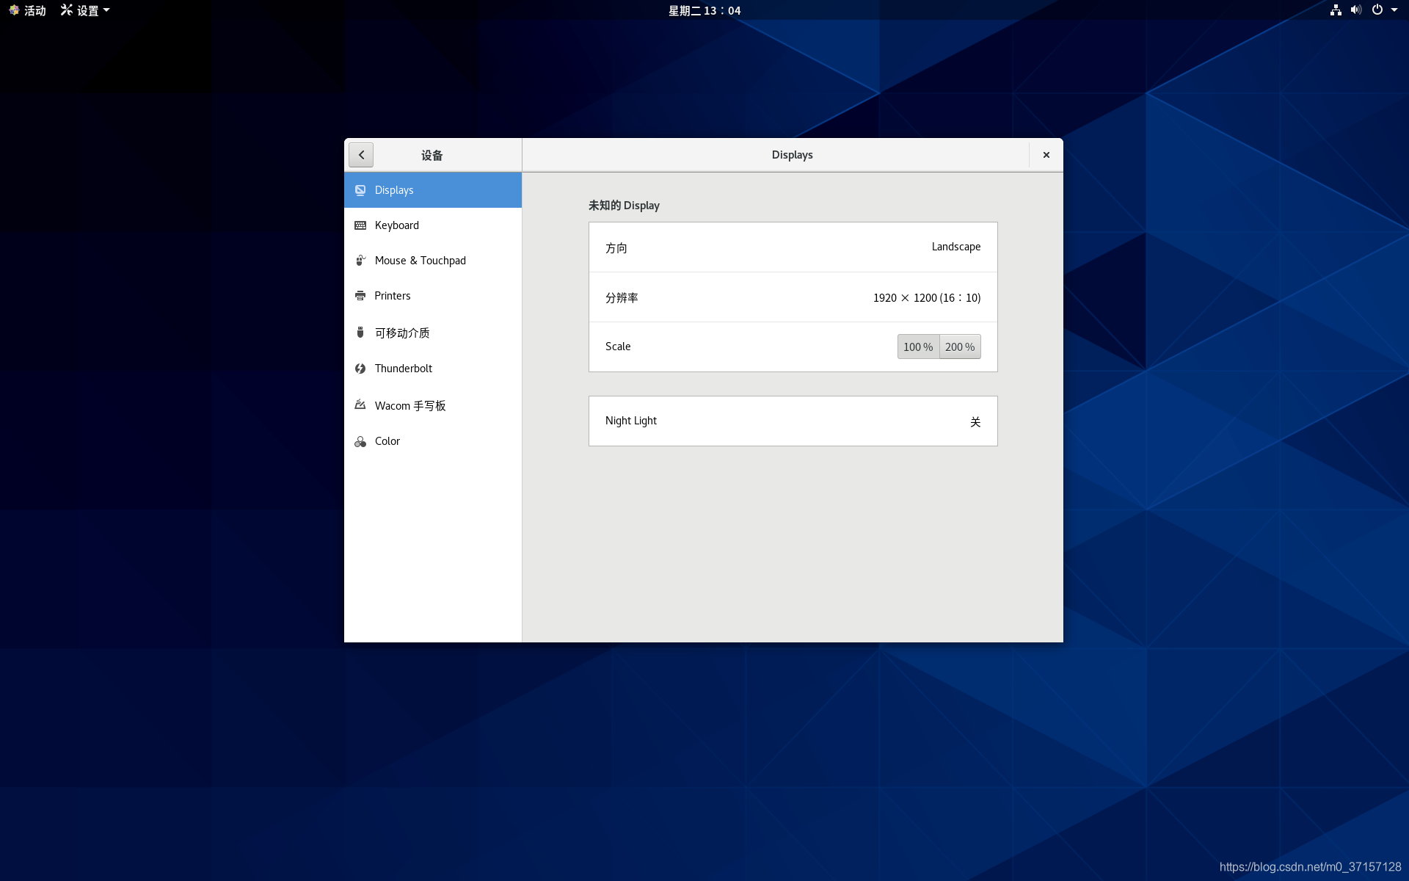Click the Printers icon in sidebar

[360, 296]
